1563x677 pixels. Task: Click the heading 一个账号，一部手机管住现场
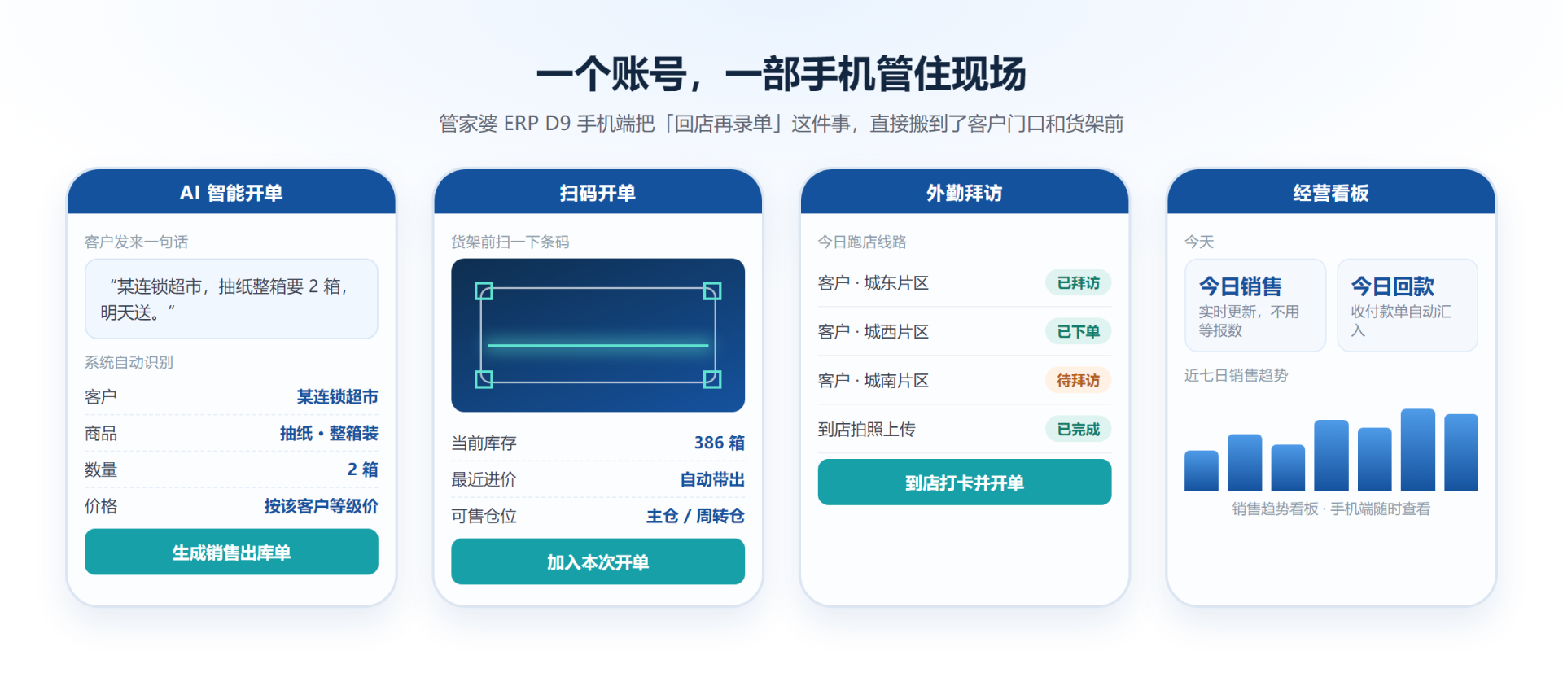point(781,74)
